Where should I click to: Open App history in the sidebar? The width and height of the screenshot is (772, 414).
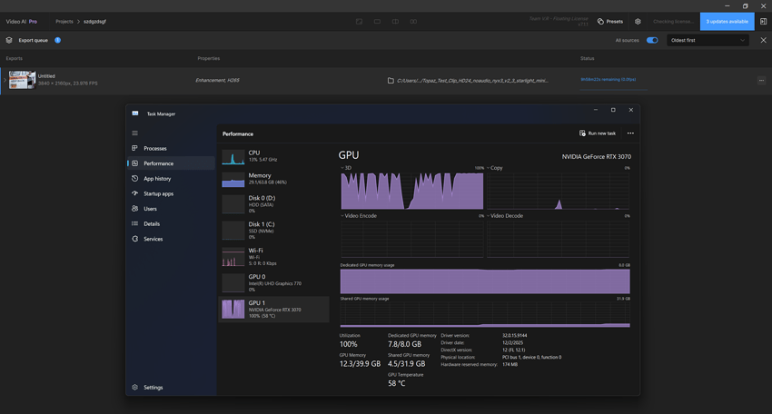156,179
